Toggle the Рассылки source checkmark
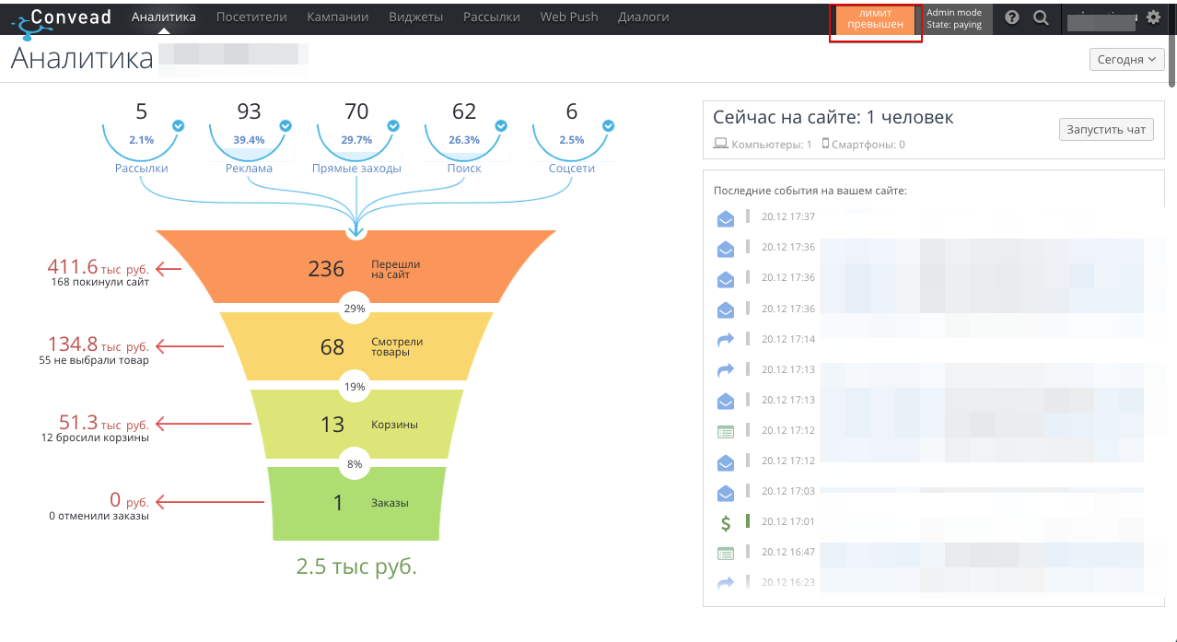 179,125
